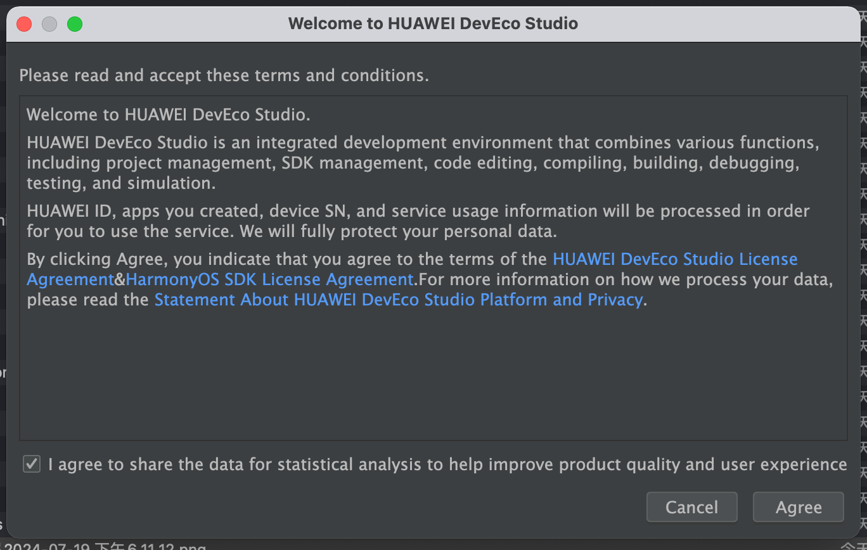The width and height of the screenshot is (867, 550).
Task: Click the blank area inside the terms pane
Action: click(433, 374)
